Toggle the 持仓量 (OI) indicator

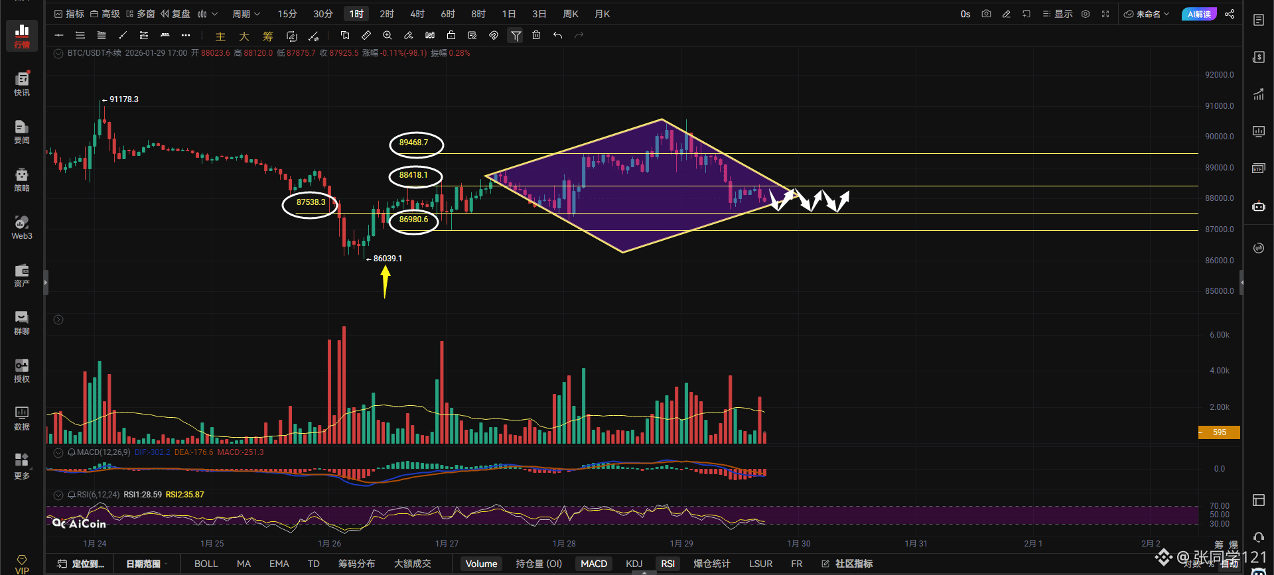(x=539, y=564)
